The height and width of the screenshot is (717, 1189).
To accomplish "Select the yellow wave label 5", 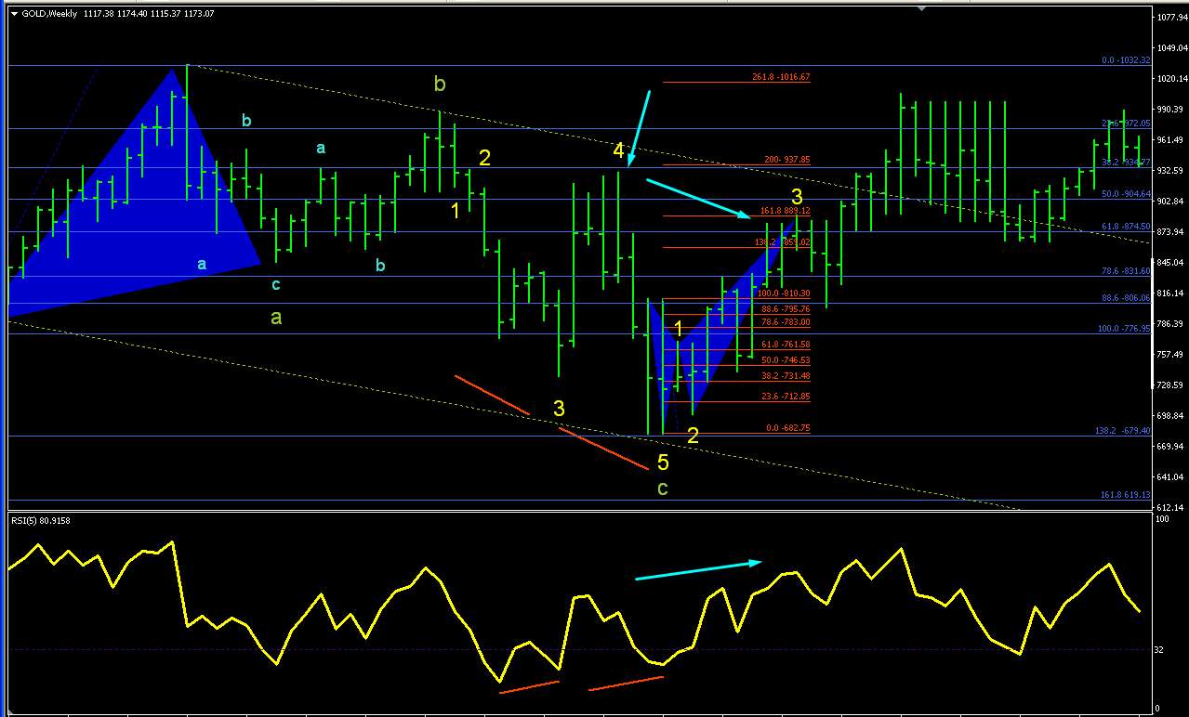I will pos(663,462).
